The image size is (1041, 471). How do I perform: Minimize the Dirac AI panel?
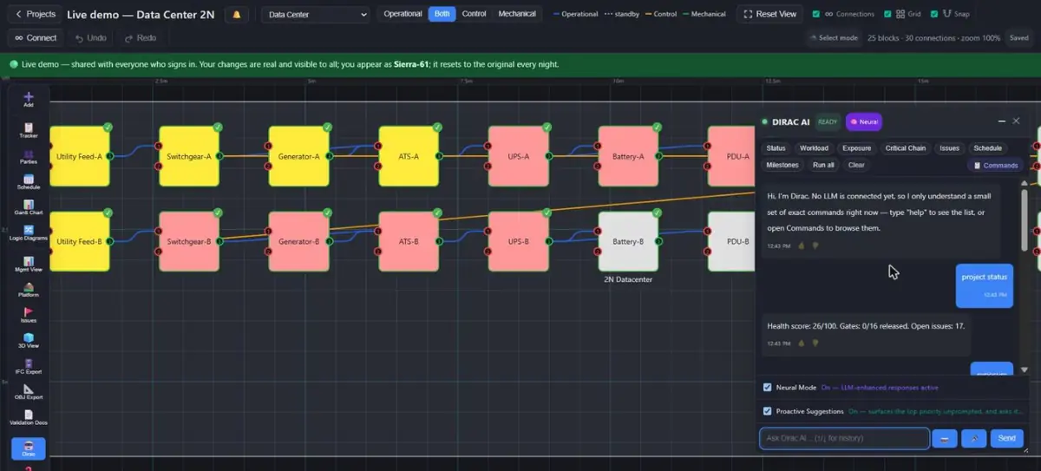coord(1003,121)
